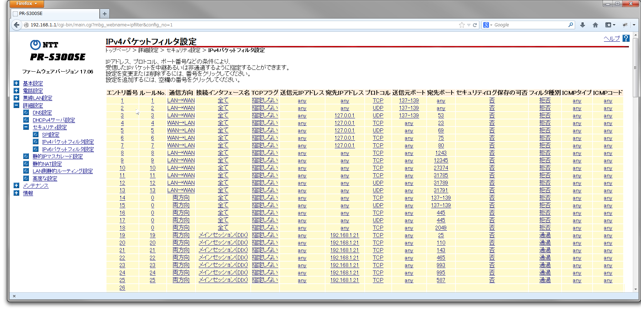
Task: Open the SPI設定 link
Action: click(x=51, y=135)
